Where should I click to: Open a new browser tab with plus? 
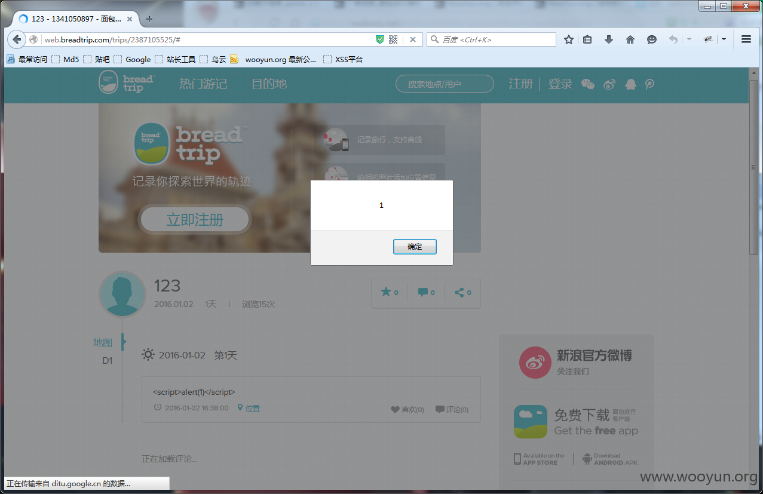click(149, 19)
